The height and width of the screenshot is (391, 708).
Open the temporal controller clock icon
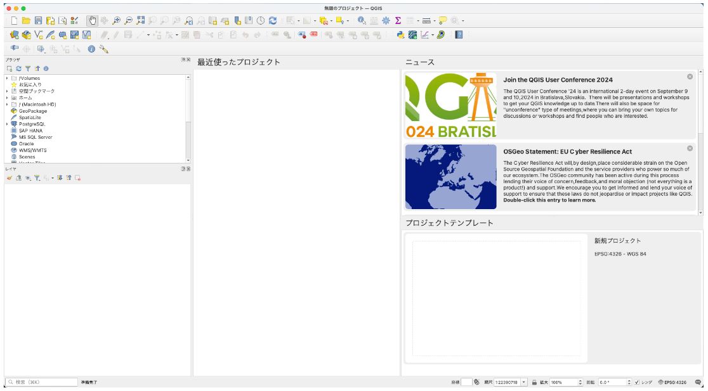pos(261,21)
